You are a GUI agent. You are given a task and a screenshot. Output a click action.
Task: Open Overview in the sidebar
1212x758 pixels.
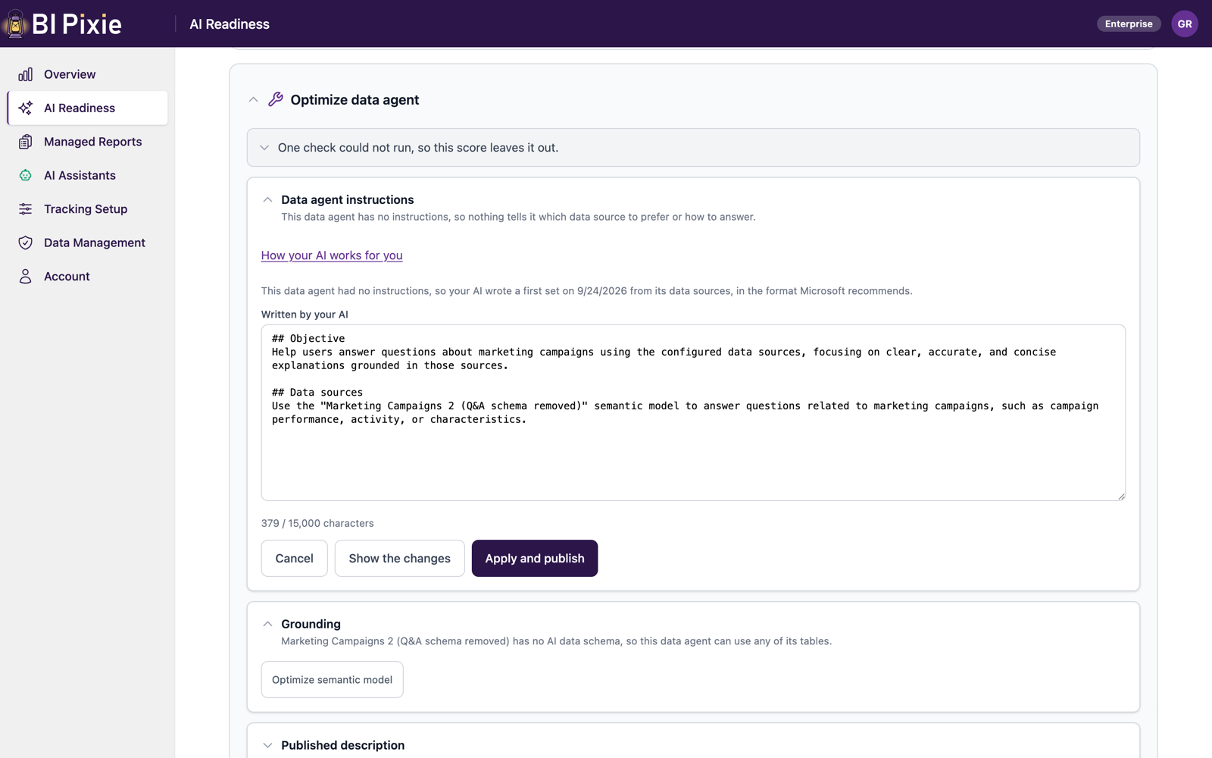coord(88,74)
